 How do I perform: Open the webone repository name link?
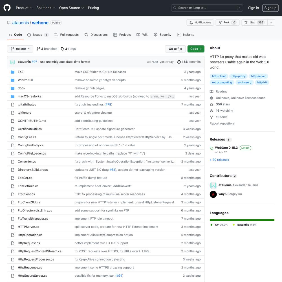coord(40,23)
